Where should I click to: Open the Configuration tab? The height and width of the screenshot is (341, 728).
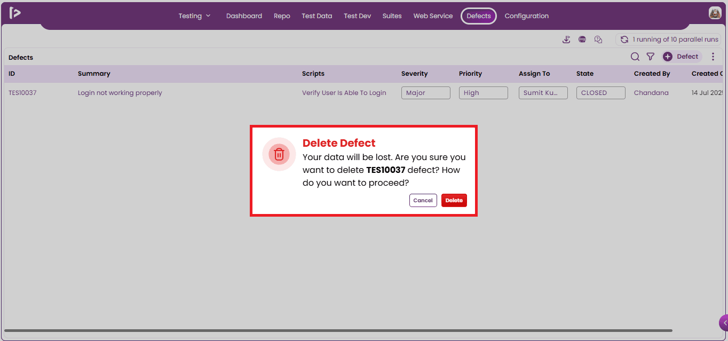(x=527, y=16)
